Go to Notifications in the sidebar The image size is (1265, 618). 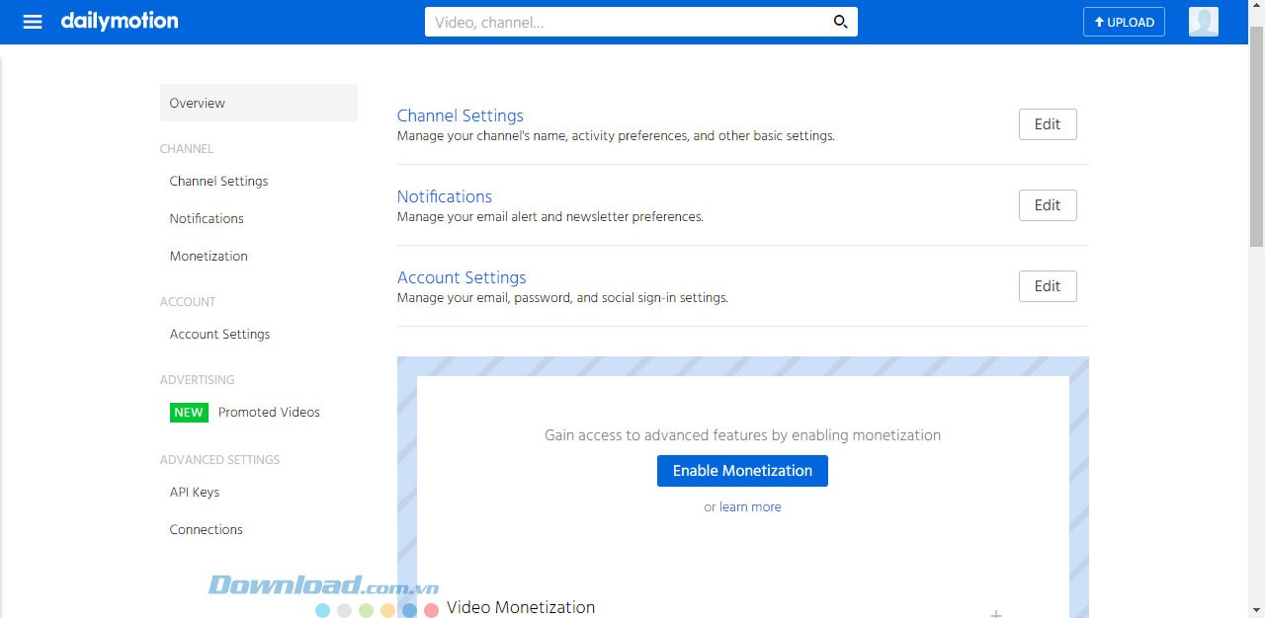(207, 219)
